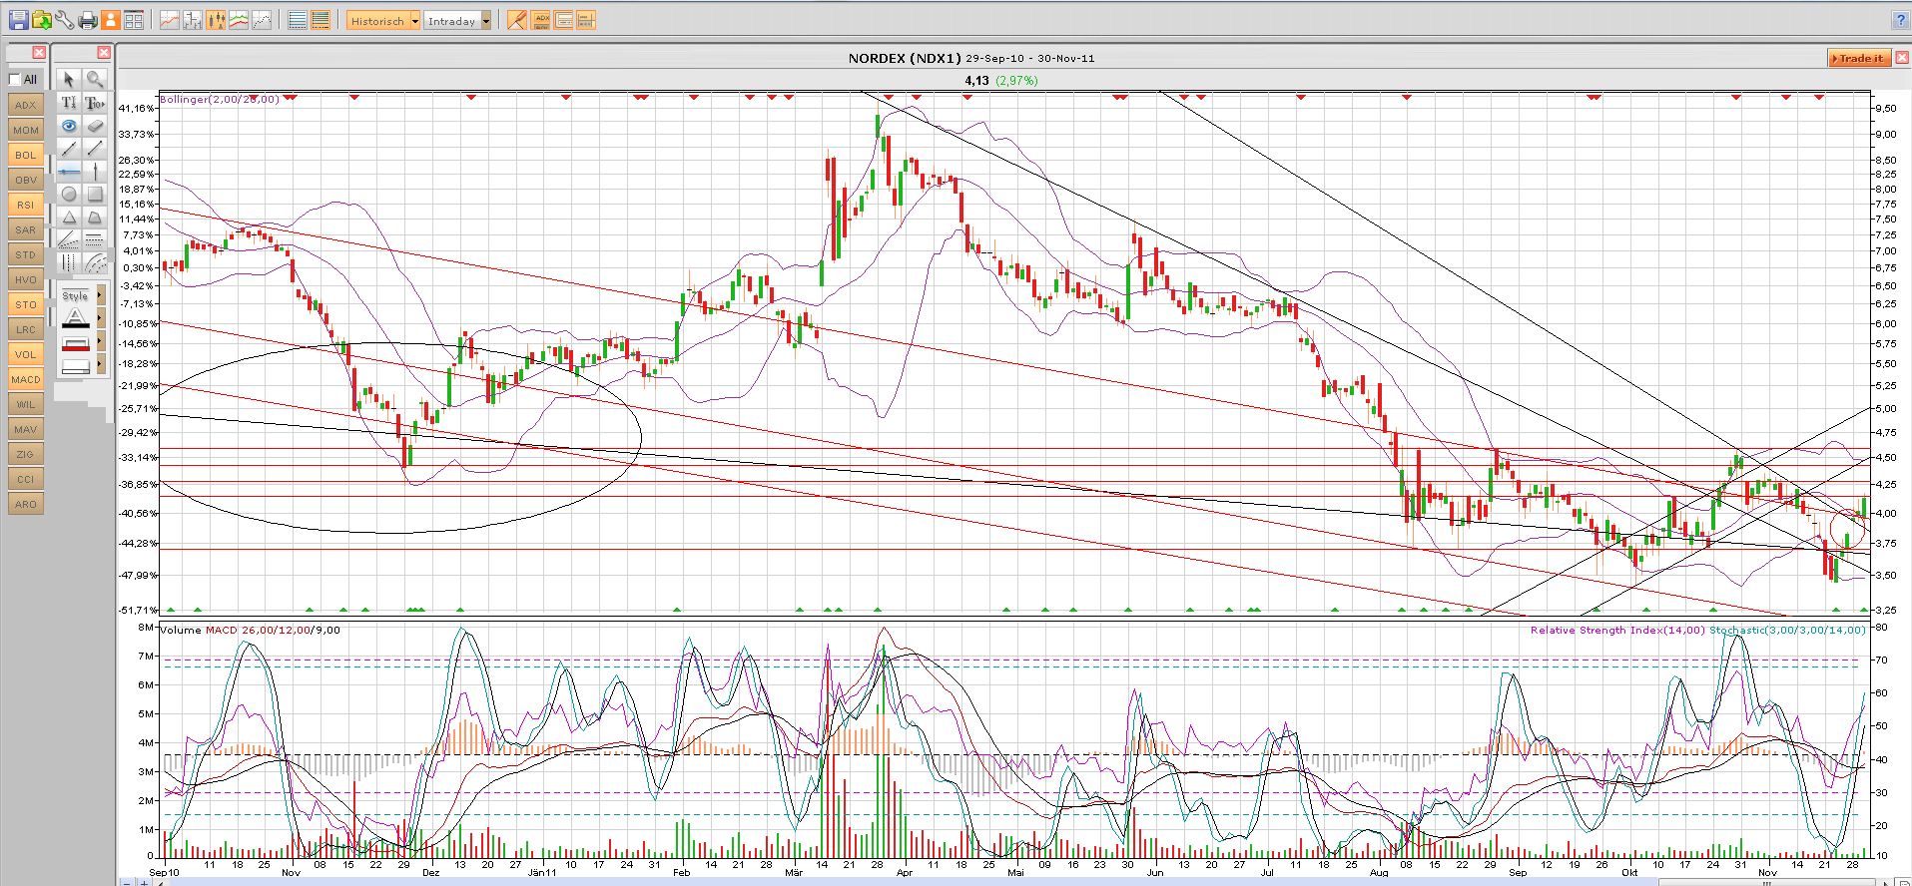Open the Historisch dropdown
Screen dimensions: 1912x886
pyautogui.click(x=383, y=21)
